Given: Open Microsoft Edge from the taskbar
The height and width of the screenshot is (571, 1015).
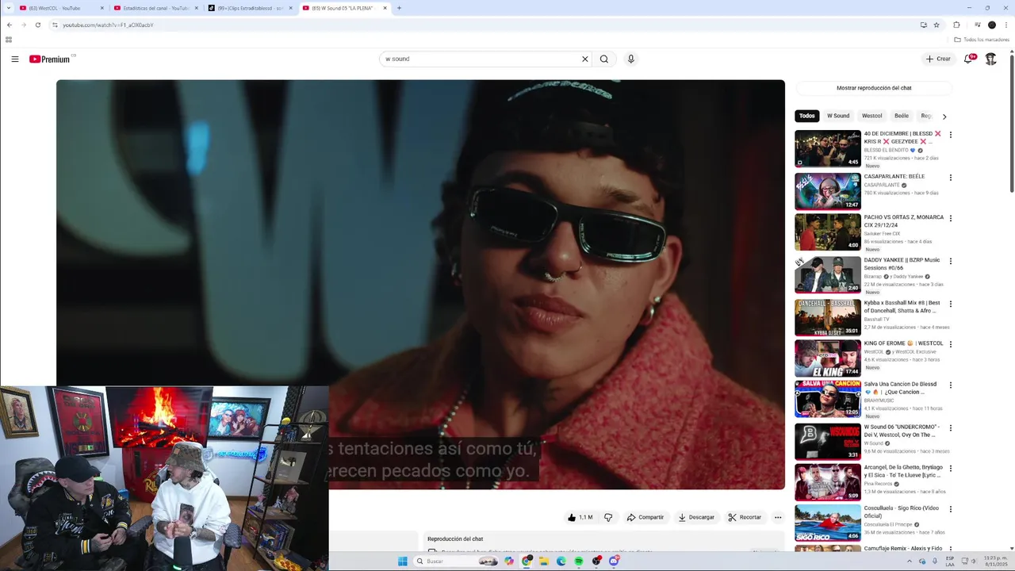Looking at the screenshot, I should pyautogui.click(x=561, y=561).
